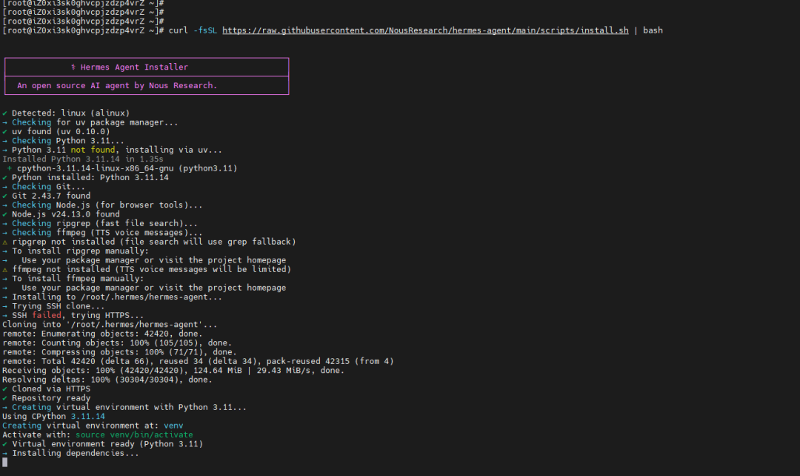Click the blue 'venv' path text
This screenshot has height=476, width=800.
click(173, 426)
